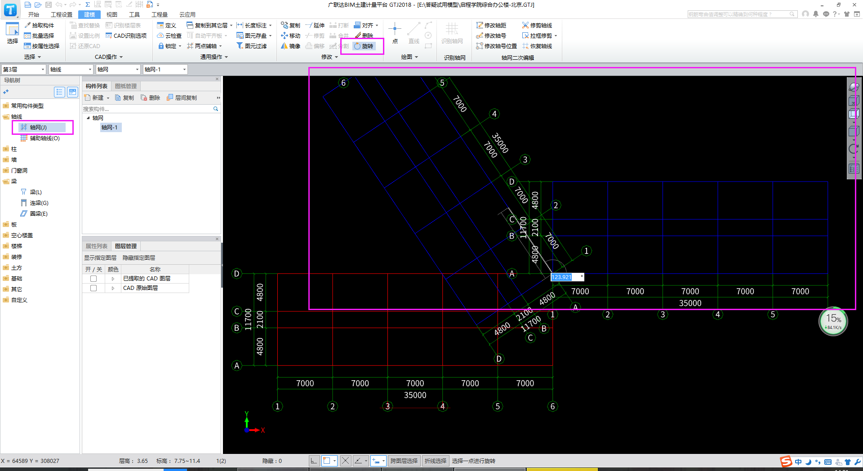Click 复制 in component list toolbar

(x=125, y=98)
